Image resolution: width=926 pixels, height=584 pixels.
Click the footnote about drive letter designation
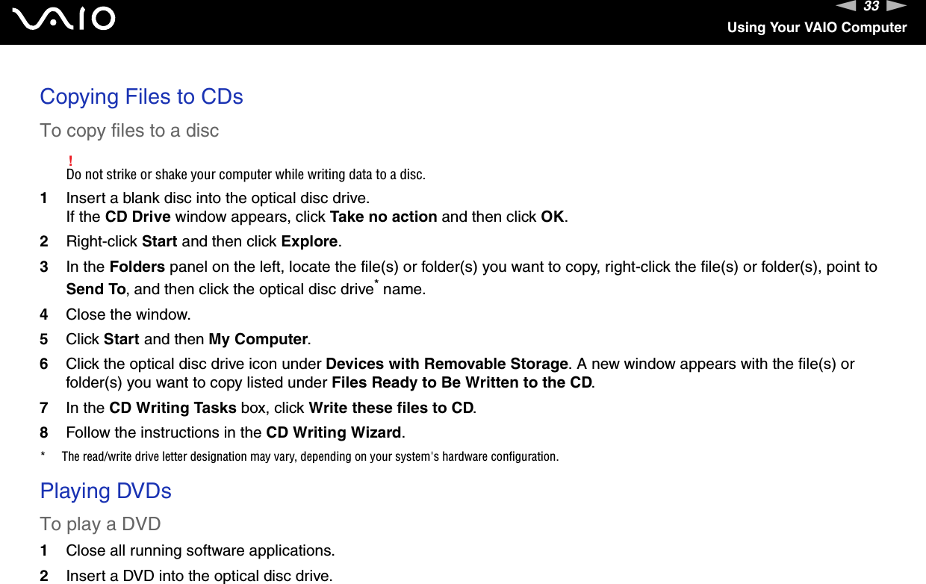click(309, 457)
